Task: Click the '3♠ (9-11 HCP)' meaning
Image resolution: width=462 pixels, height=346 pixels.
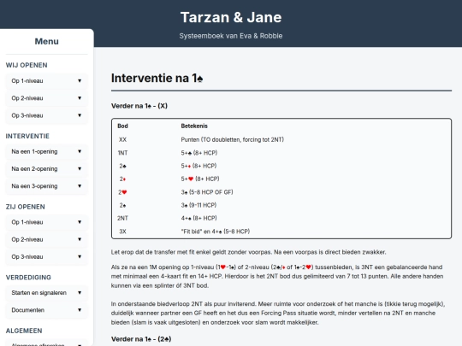Action: click(198, 205)
